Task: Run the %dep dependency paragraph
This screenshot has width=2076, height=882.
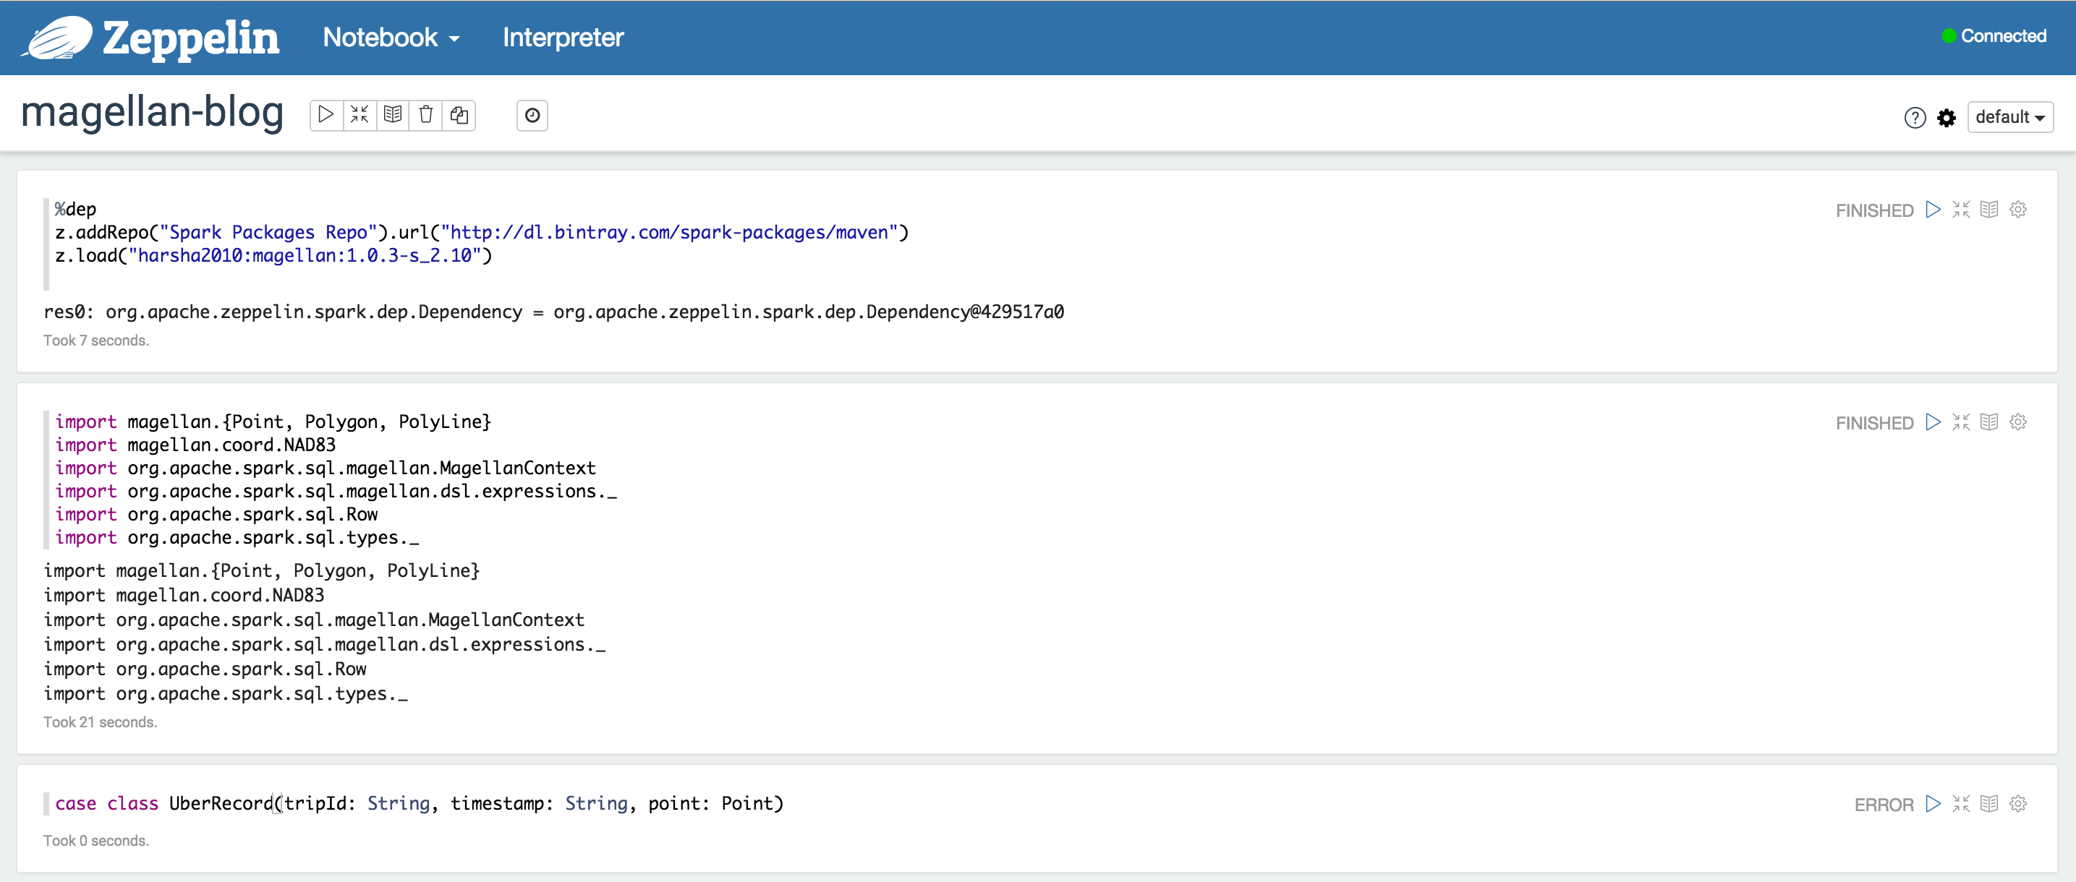Action: (1932, 210)
